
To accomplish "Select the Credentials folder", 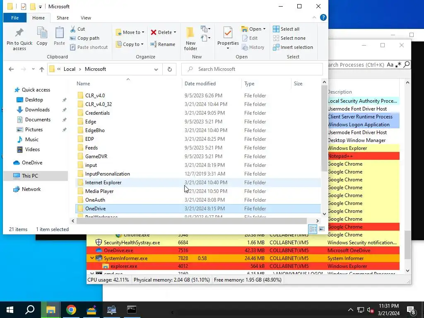I will (198, 113).
